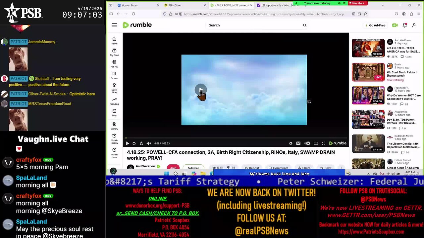This screenshot has width=424, height=238.
Task: Toggle the autoplay switch in player
Action: click(x=307, y=143)
